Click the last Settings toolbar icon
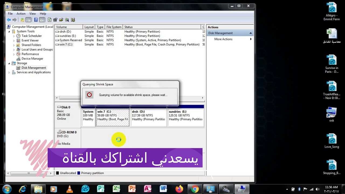This screenshot has height=194, width=345. click(73, 20)
